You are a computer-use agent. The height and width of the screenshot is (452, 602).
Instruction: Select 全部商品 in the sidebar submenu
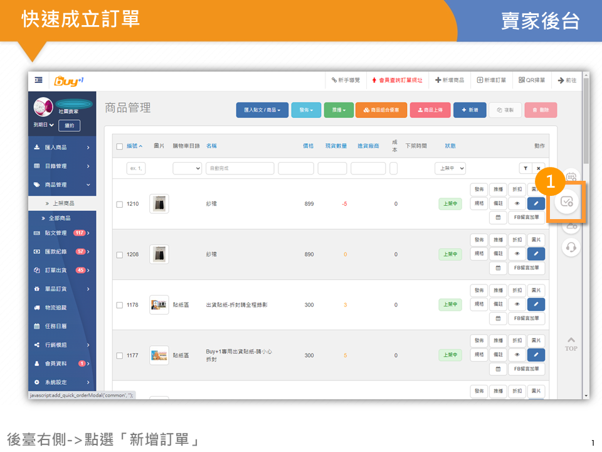(60, 218)
